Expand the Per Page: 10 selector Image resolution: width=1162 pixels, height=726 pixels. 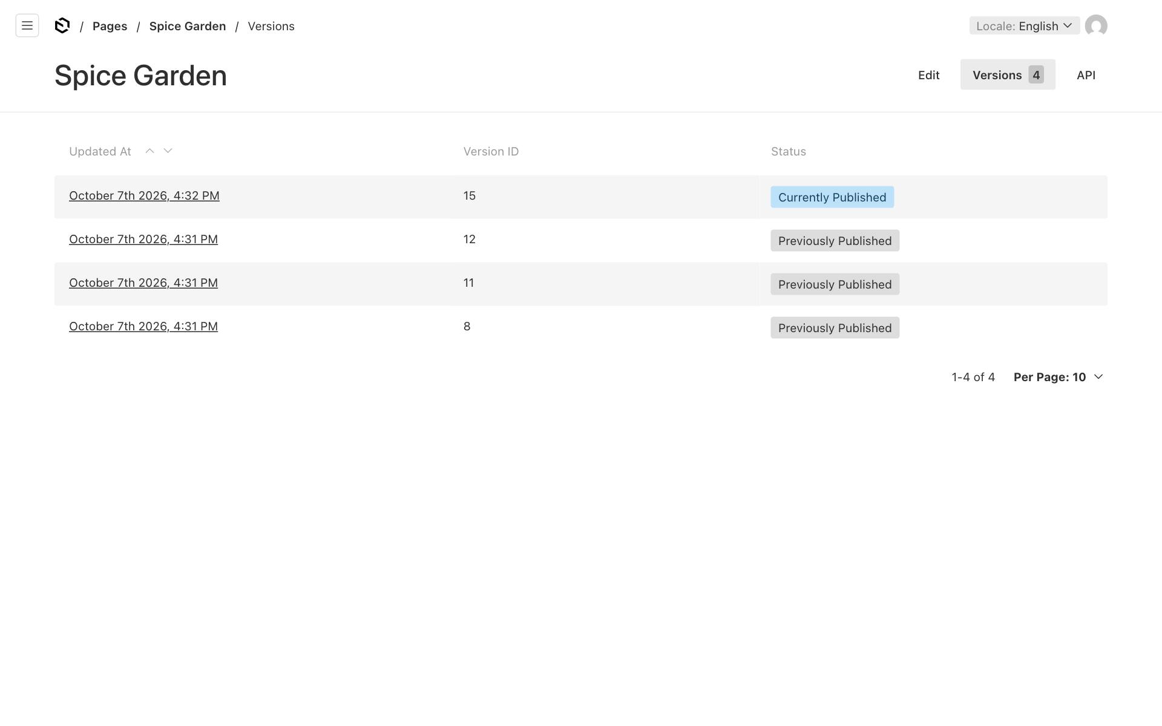1059,377
